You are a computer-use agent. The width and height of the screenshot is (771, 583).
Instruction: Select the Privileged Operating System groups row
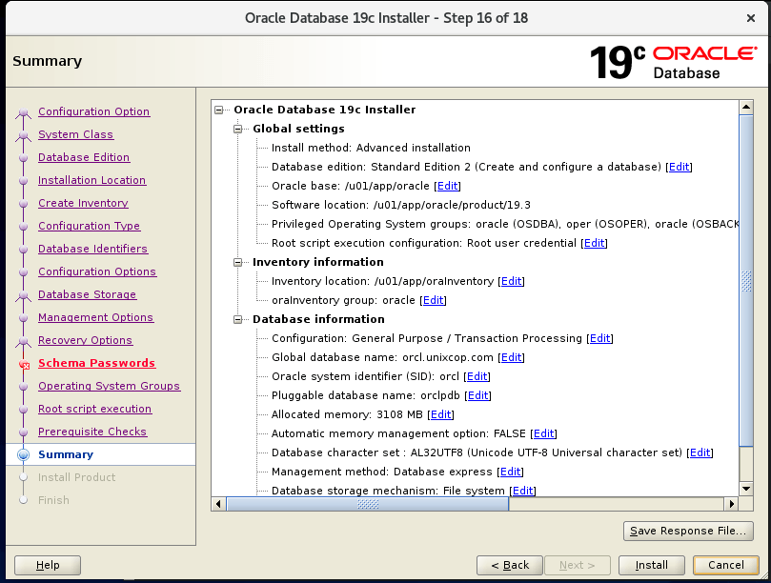(x=505, y=224)
